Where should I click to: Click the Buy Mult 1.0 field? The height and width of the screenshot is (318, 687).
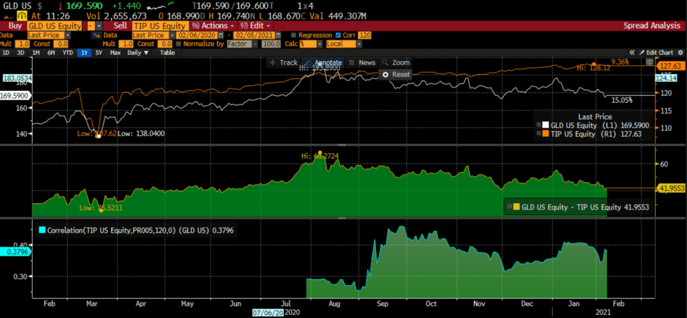(22, 44)
